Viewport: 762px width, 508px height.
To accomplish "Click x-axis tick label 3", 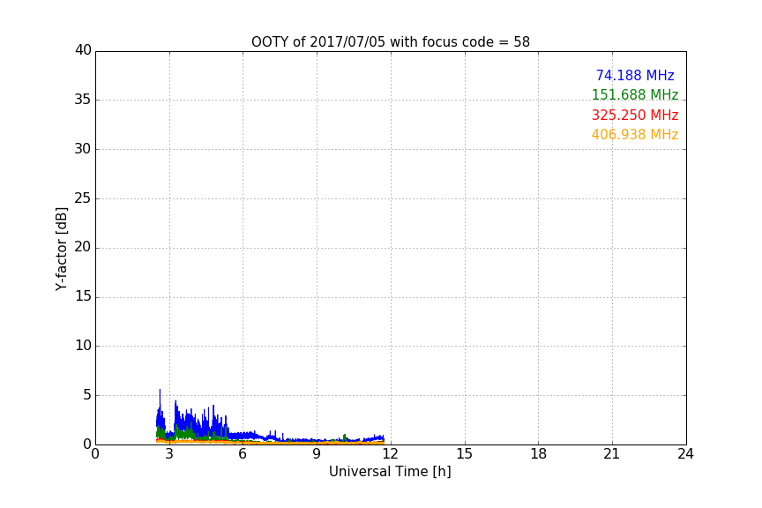I will 169,454.
